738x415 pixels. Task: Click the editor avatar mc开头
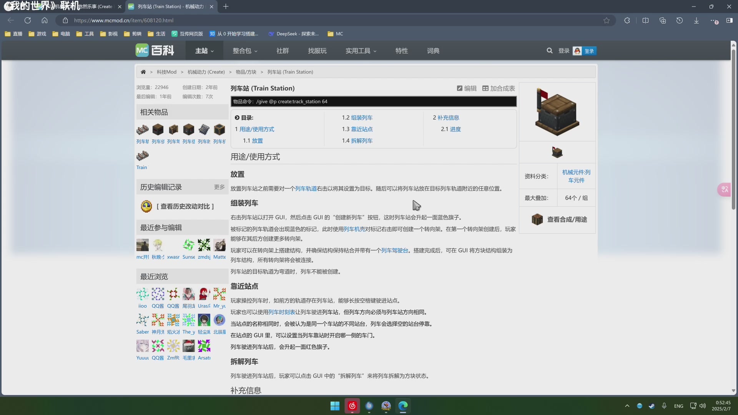click(143, 245)
